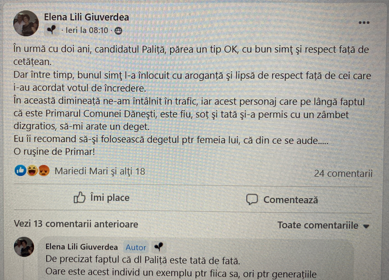Screen dimensions: 389x280
Task: Click the Angry reaction icon
Action: [x=44, y=171]
